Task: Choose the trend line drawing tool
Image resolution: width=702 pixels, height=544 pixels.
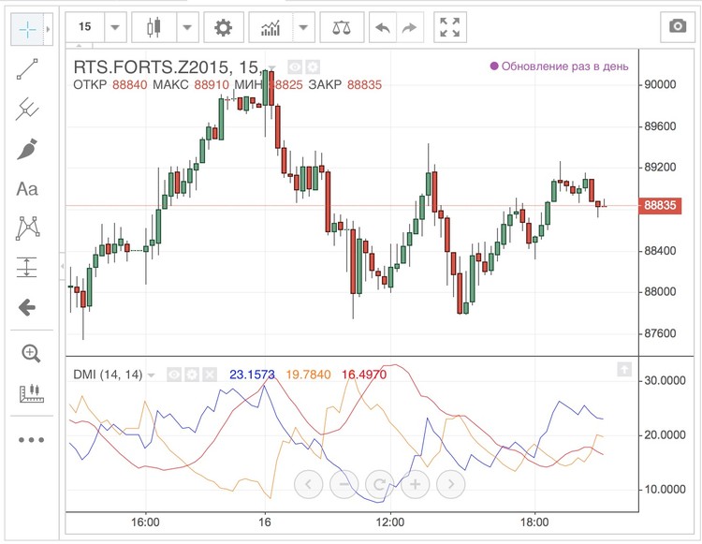Action: pos(27,70)
